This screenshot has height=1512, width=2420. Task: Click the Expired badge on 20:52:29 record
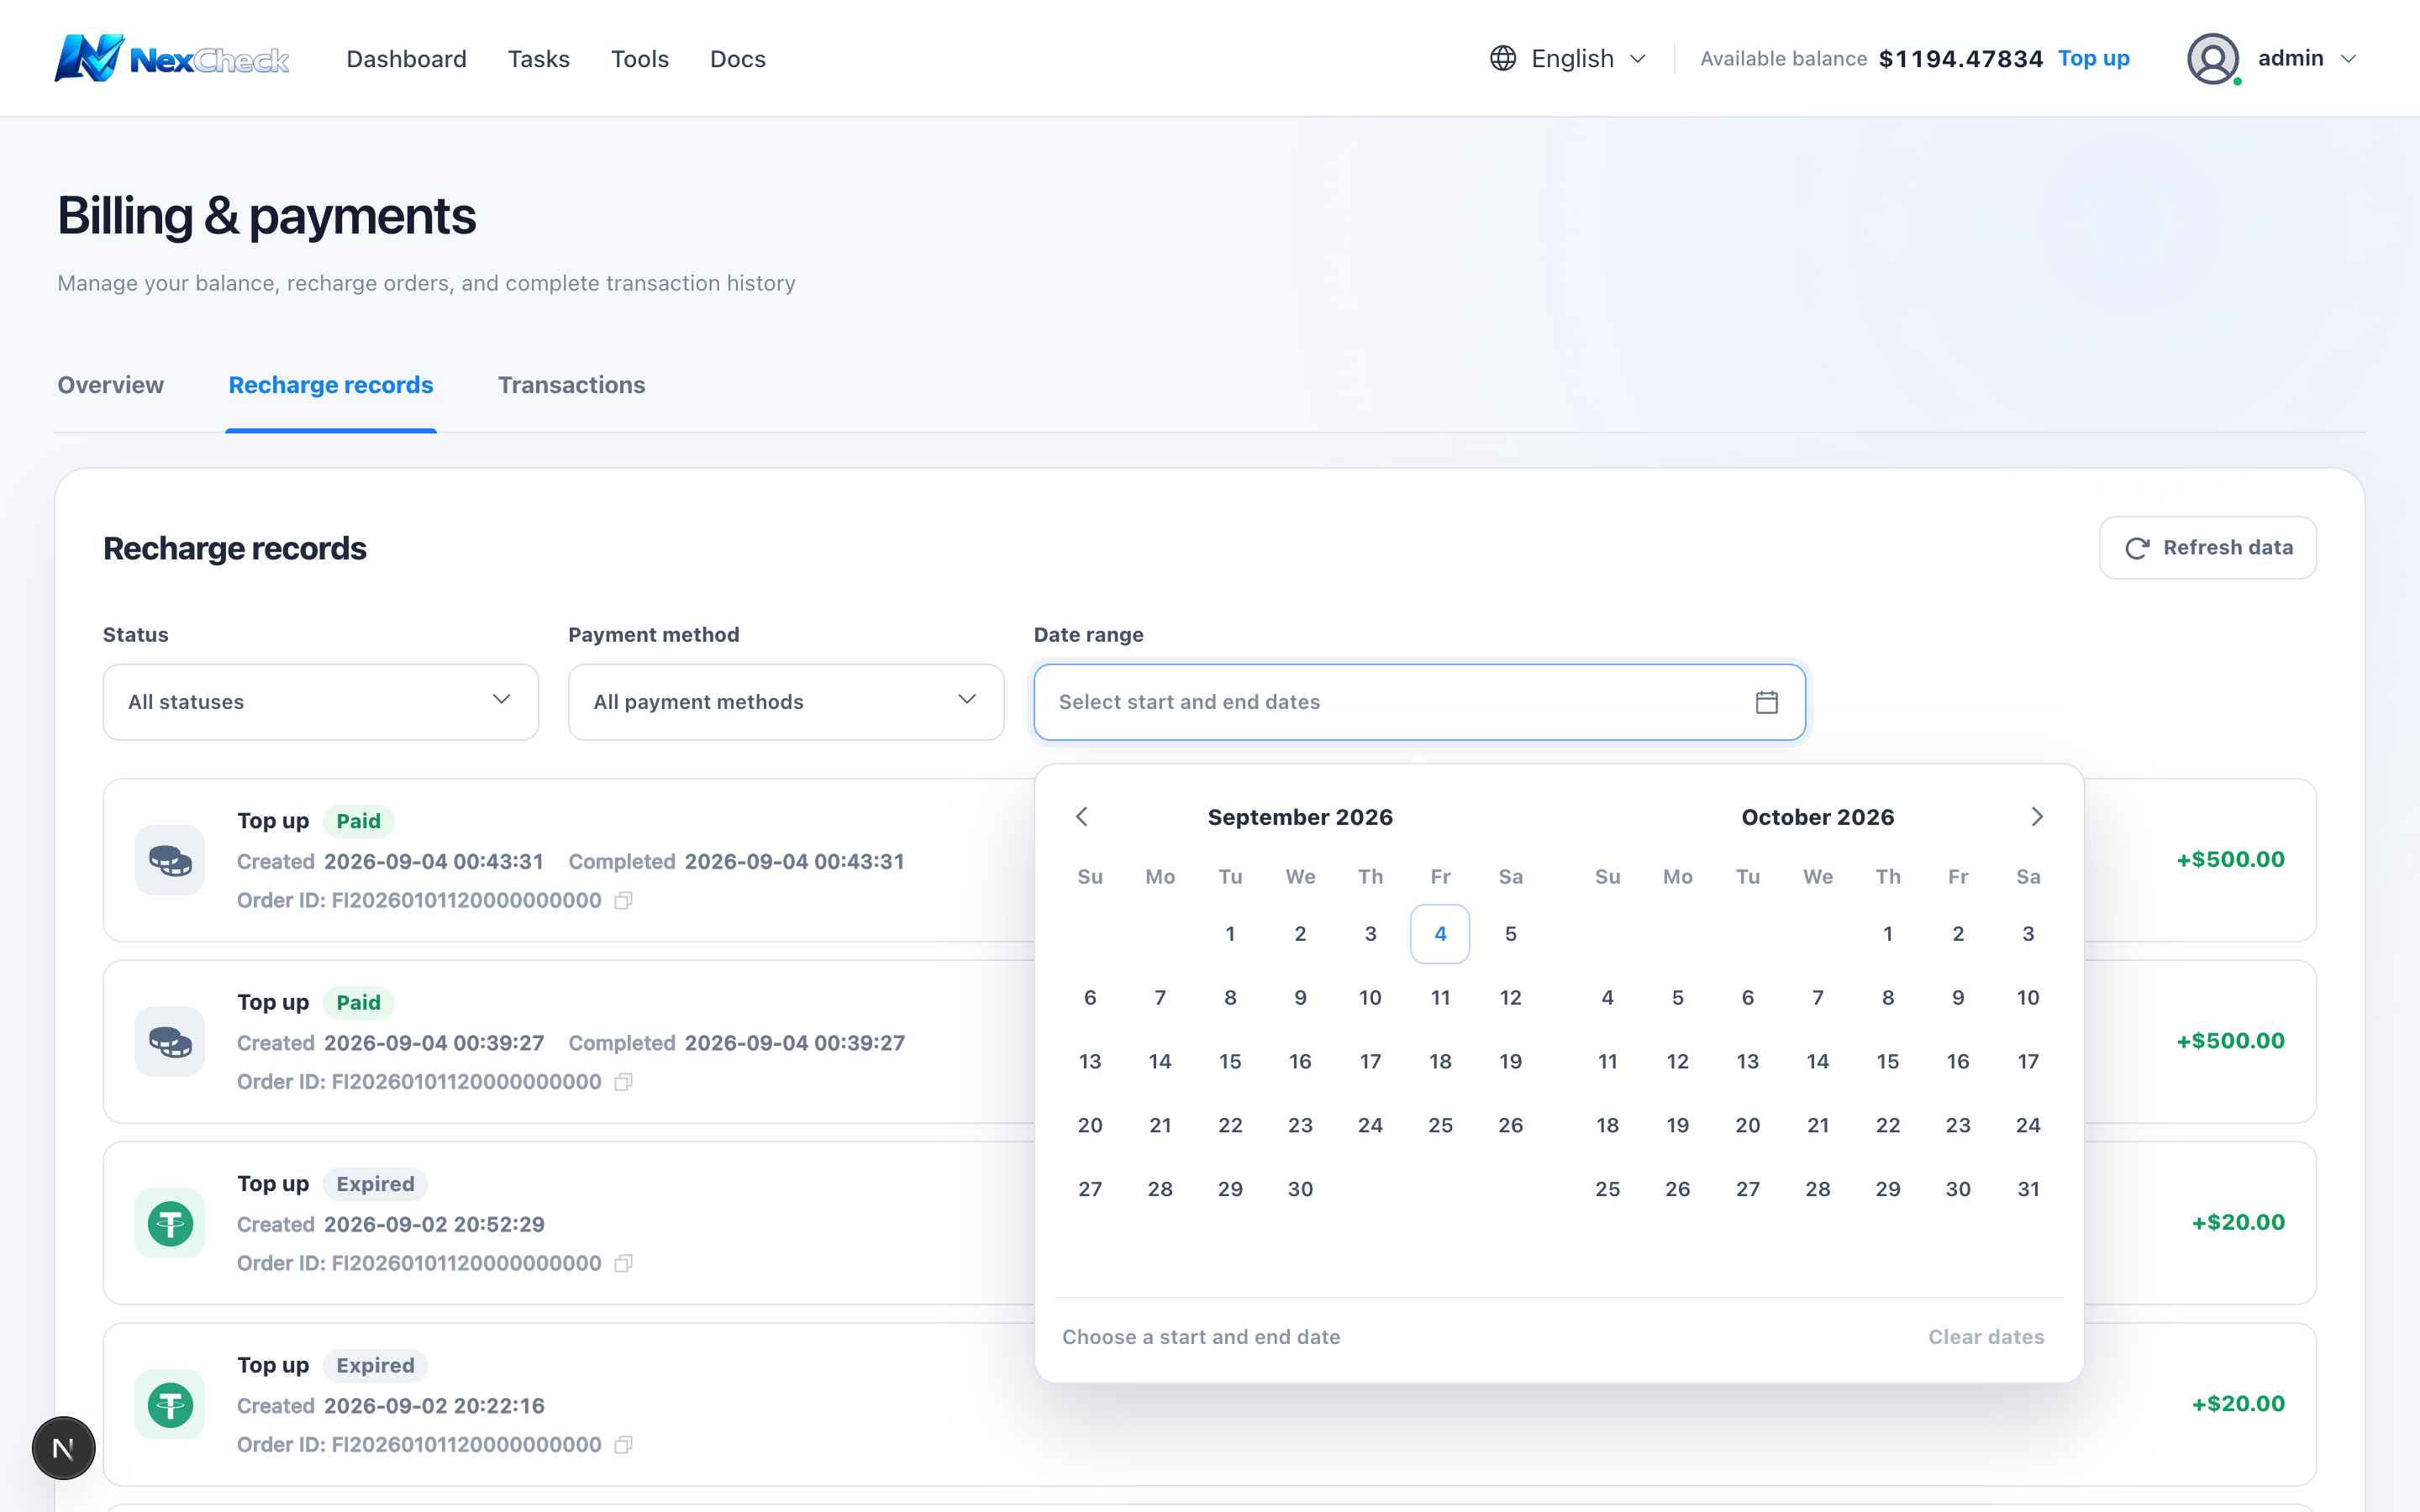[x=375, y=1184]
